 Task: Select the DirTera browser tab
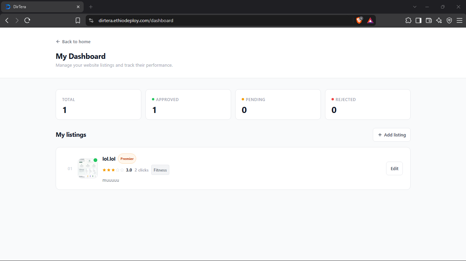click(x=42, y=7)
